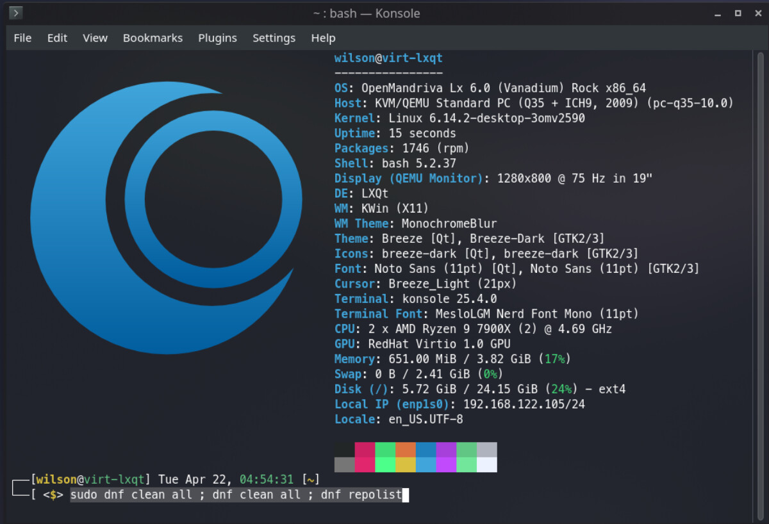
Task: Click the light blue swatch in the lower row
Action: (426, 464)
